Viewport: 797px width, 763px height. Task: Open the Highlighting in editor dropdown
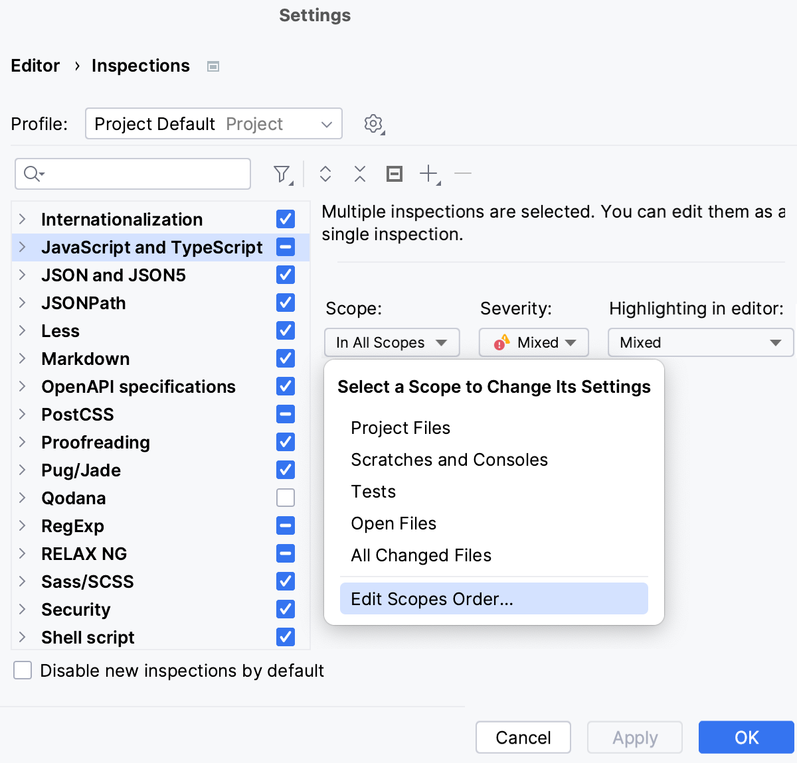click(700, 342)
